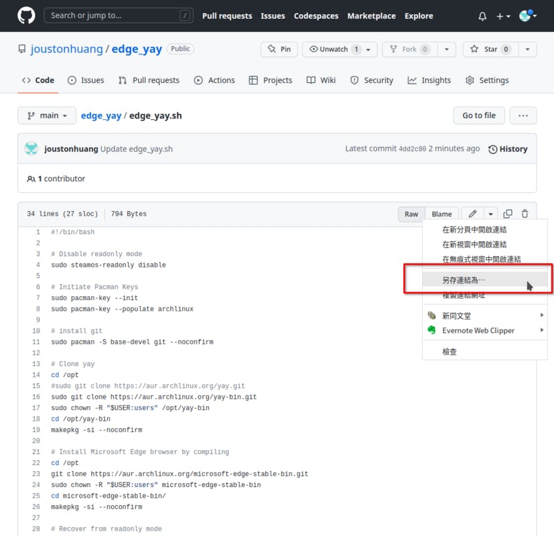Open the Update edge_yay.sh commit message
Viewport: 554px width, 536px height.
tap(137, 149)
